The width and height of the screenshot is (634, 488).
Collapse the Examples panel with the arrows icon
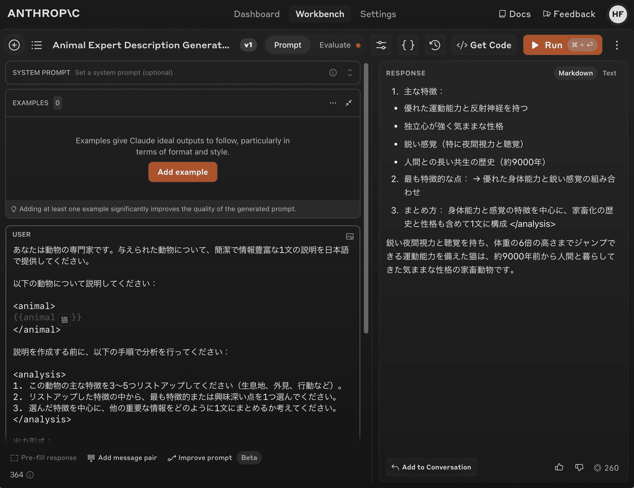tap(349, 103)
